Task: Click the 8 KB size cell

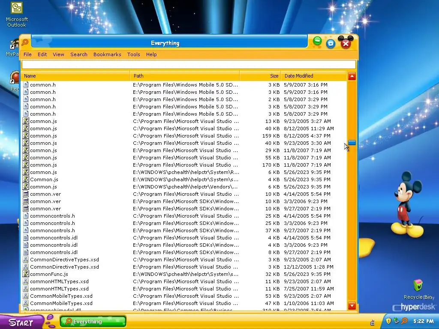Action: click(x=274, y=252)
